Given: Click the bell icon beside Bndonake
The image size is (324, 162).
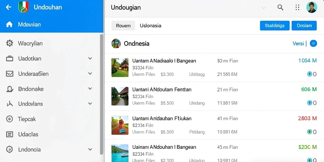Looking at the screenshot, I should (x=10, y=89).
